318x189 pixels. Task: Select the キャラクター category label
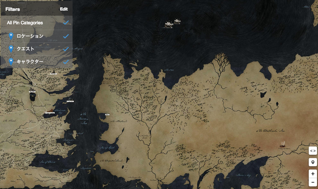(30, 62)
